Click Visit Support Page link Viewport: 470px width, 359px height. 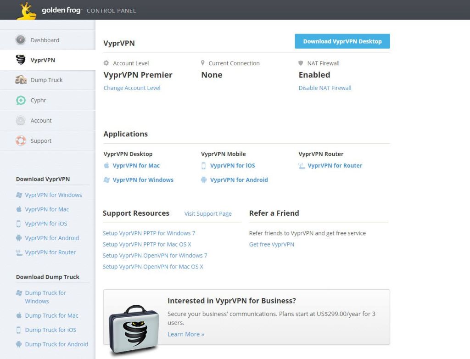tap(208, 213)
